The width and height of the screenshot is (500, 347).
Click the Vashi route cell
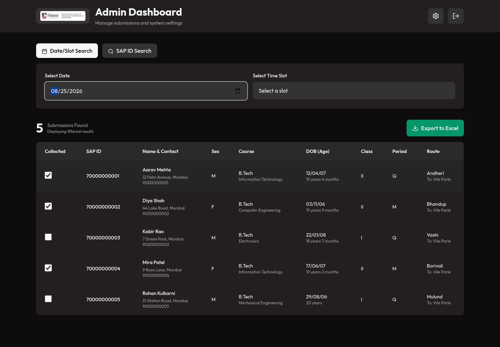point(439,238)
